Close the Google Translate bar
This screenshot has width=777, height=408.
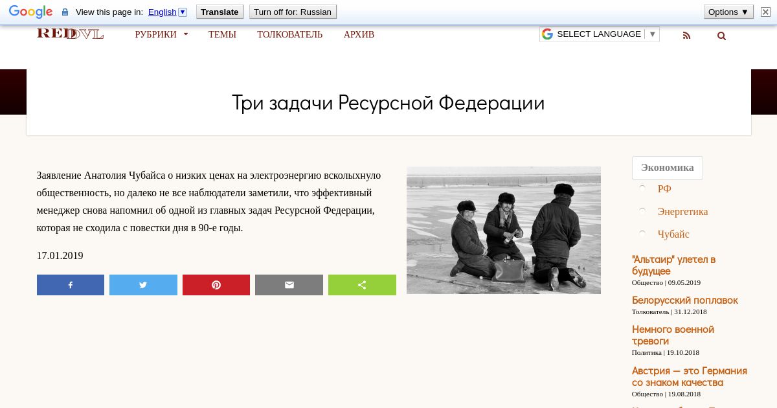[765, 12]
